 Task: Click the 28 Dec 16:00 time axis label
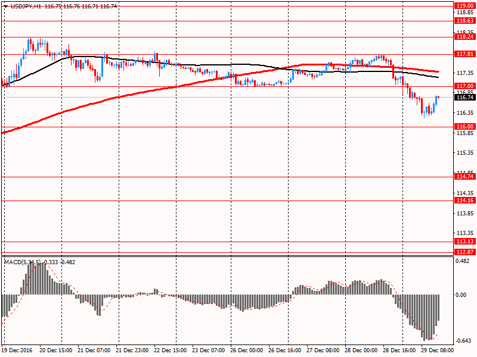[399, 350]
